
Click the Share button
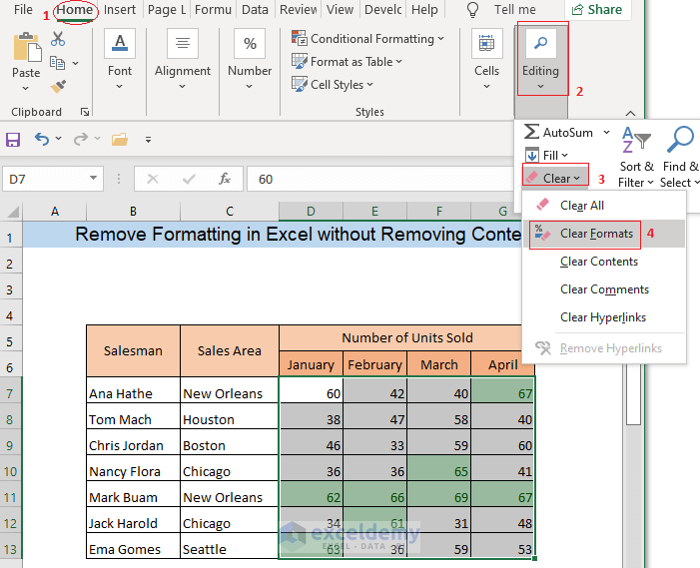point(597,9)
